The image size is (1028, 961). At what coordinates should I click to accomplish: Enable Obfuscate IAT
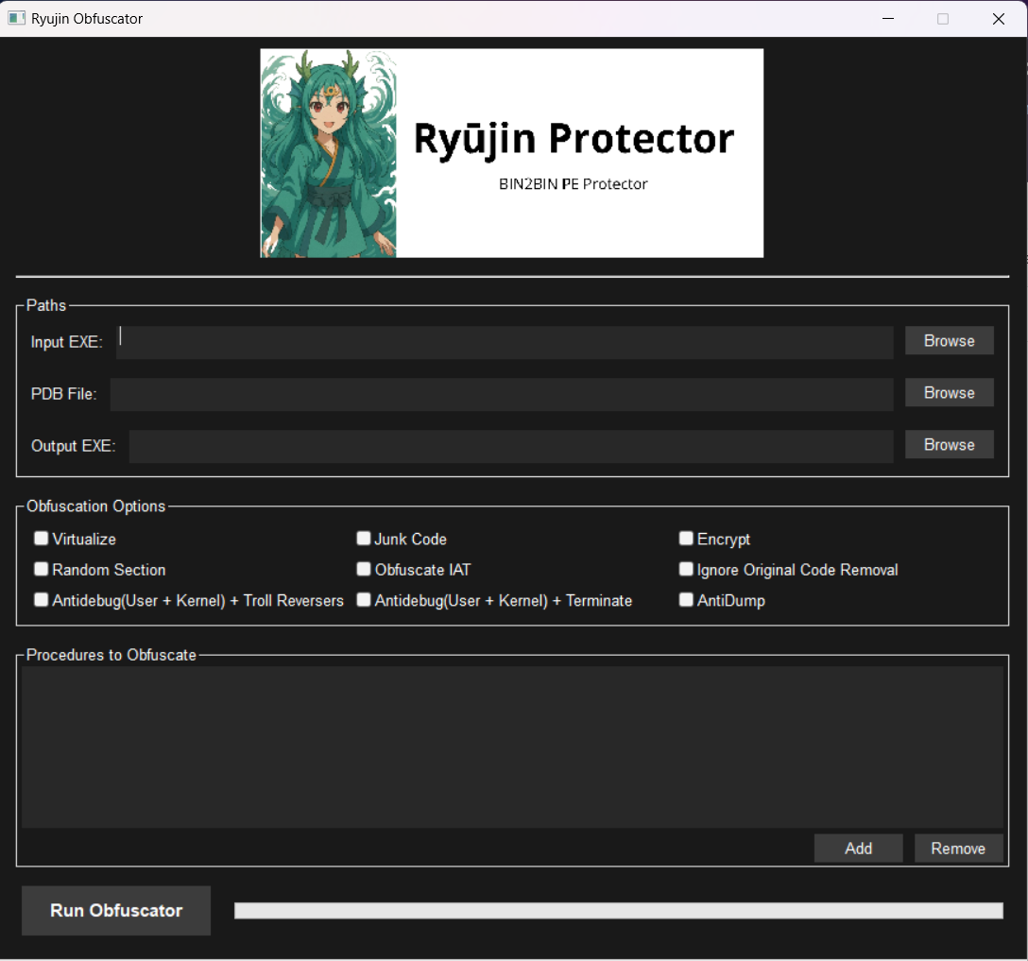pyautogui.click(x=364, y=569)
